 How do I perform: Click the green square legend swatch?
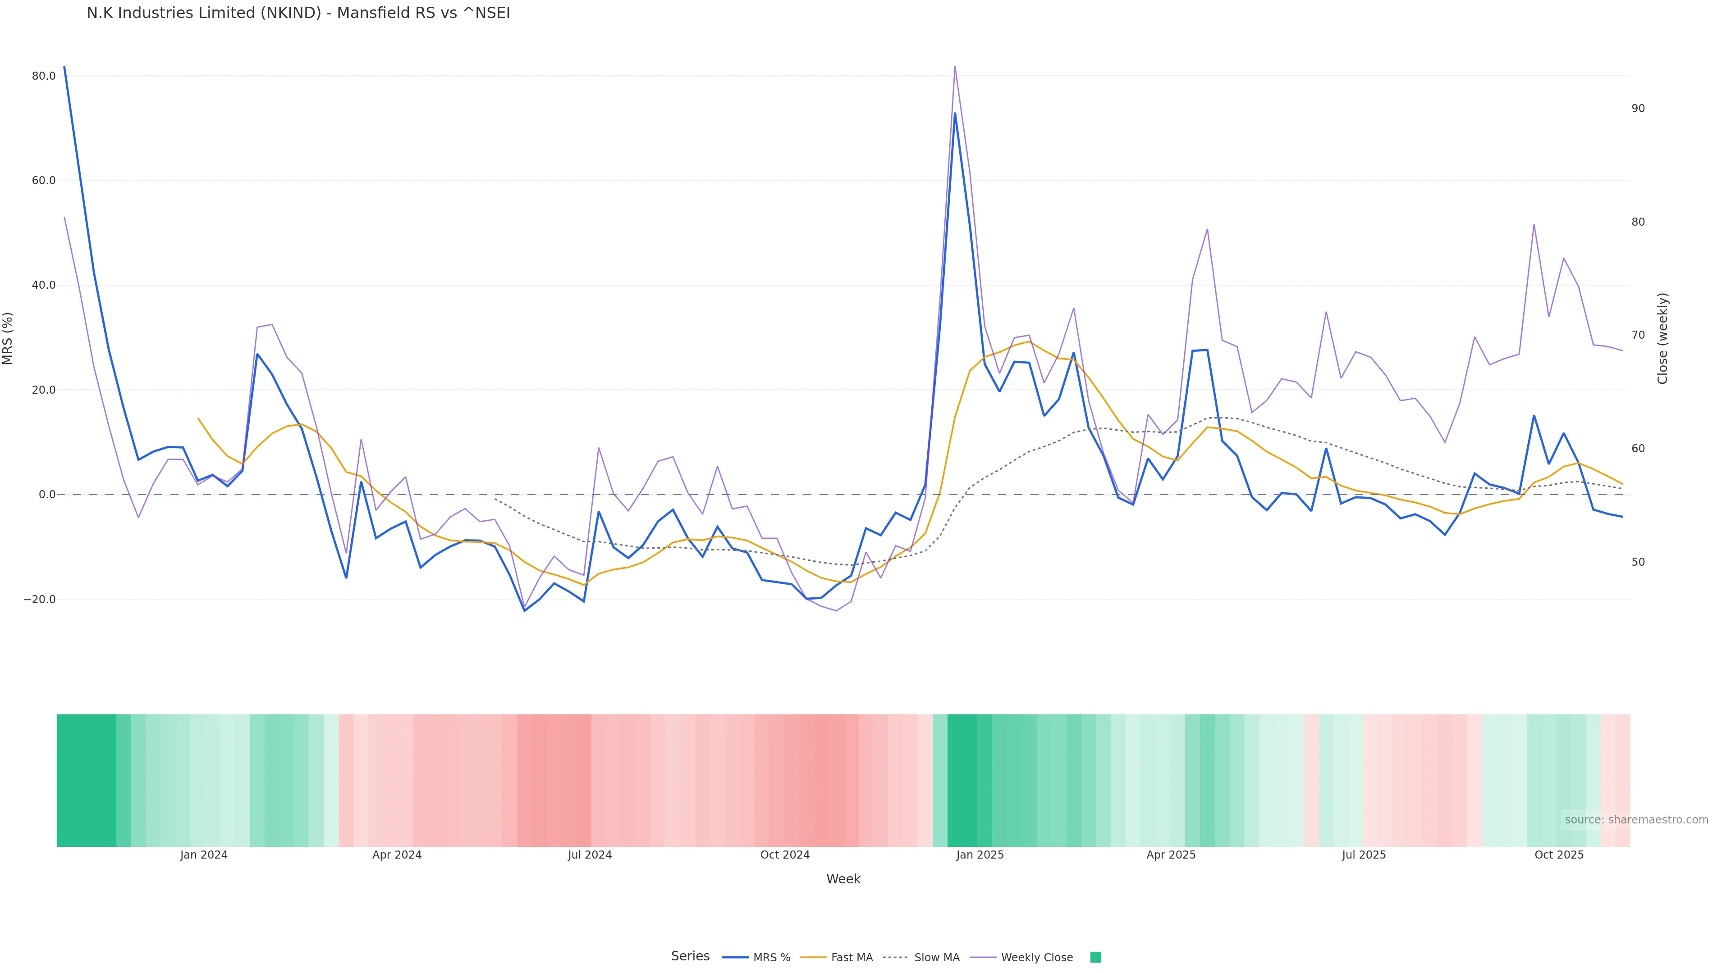(1095, 958)
